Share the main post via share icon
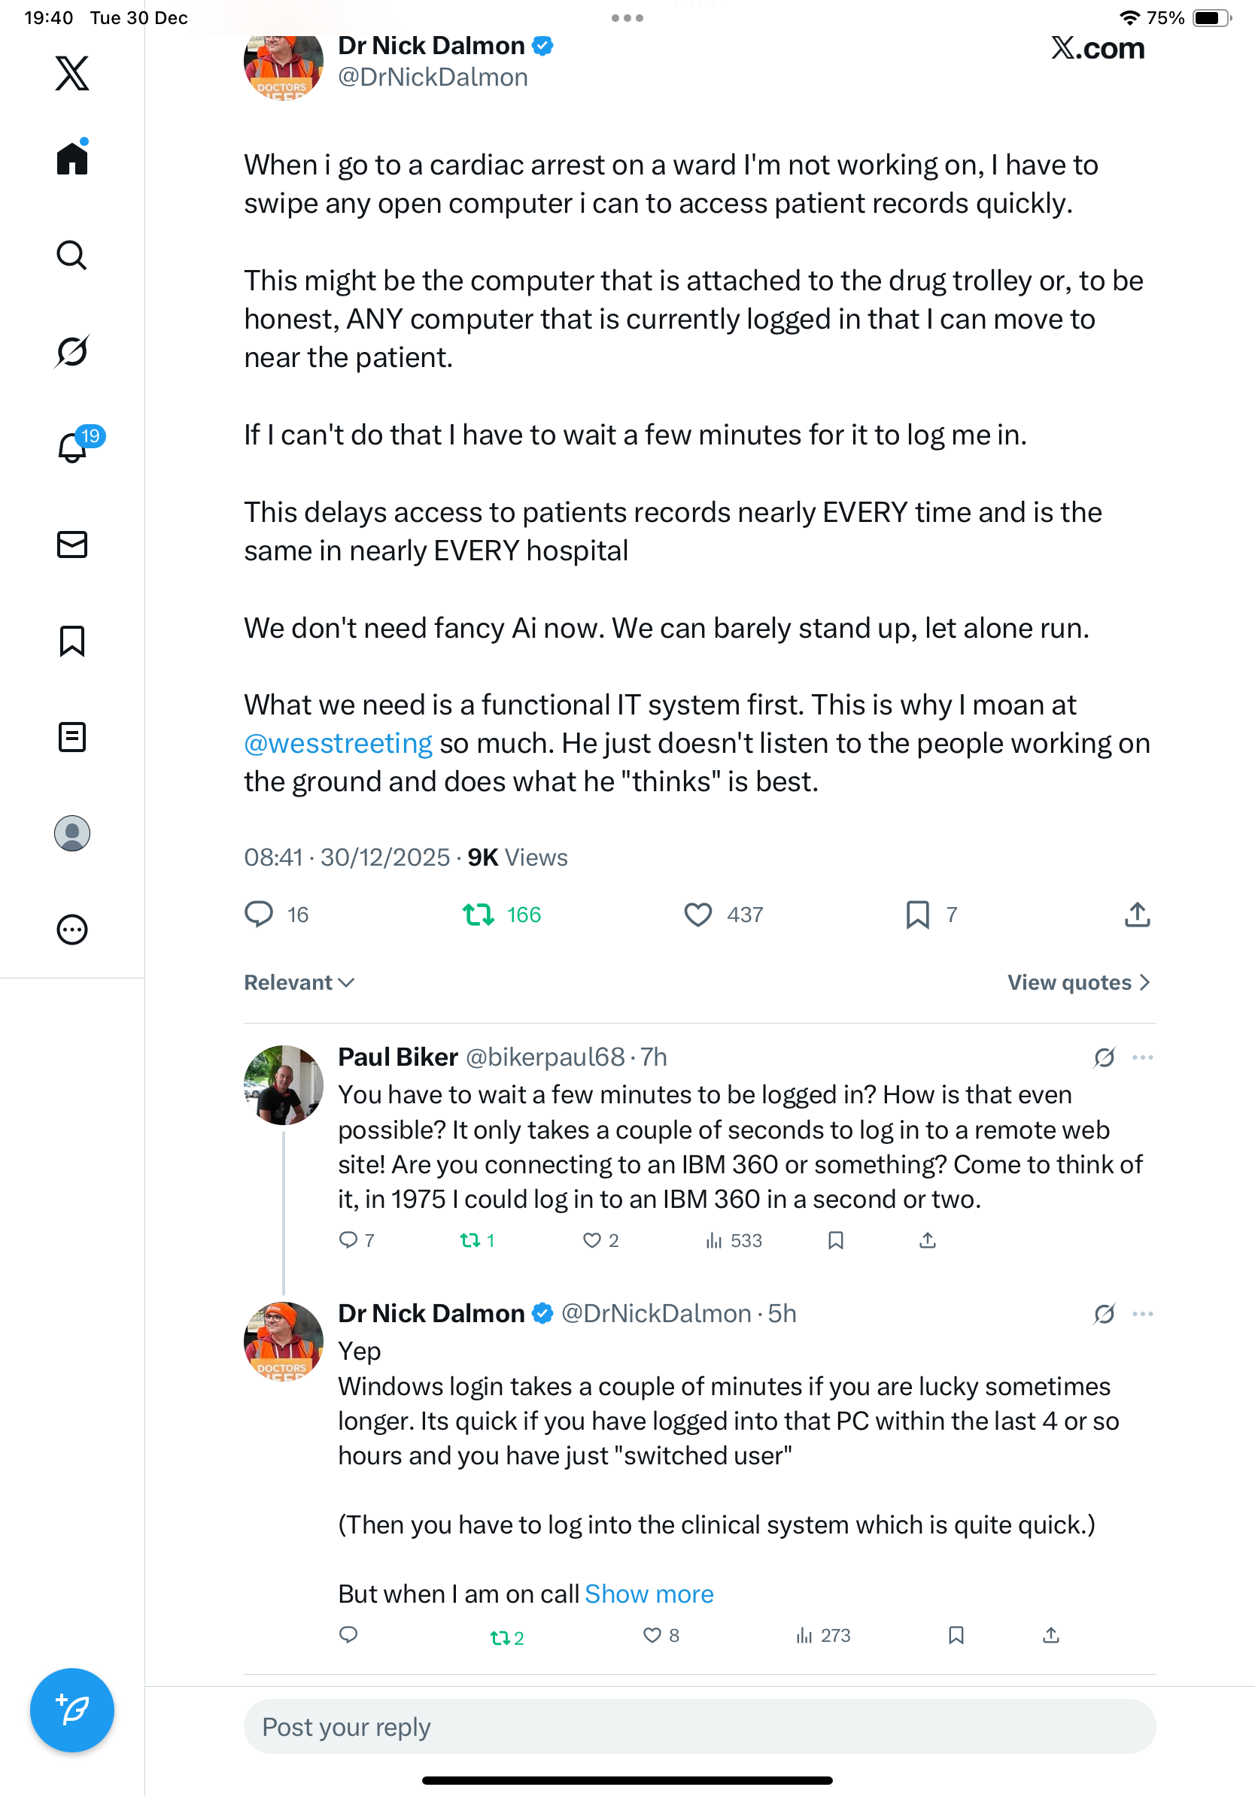Image resolution: width=1255 pixels, height=1796 pixels. coord(1137,915)
